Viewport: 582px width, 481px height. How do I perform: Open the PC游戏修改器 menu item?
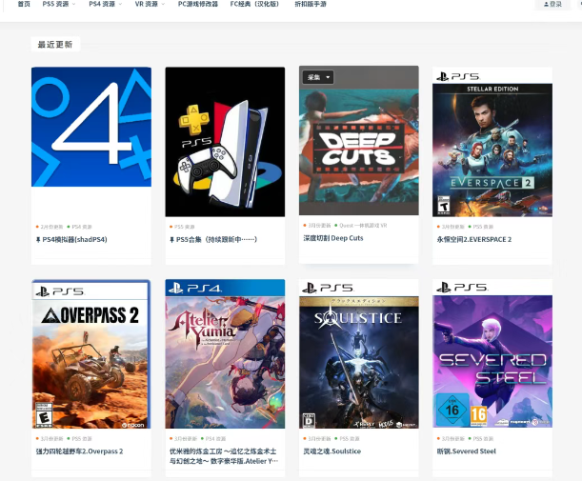198,4
